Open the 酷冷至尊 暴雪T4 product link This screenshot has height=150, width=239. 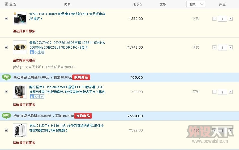(67, 90)
